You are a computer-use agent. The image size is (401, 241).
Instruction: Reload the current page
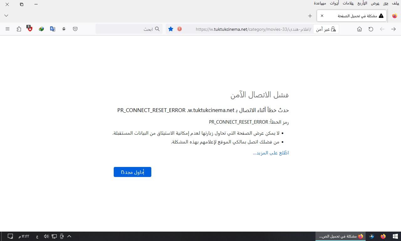pos(371,29)
